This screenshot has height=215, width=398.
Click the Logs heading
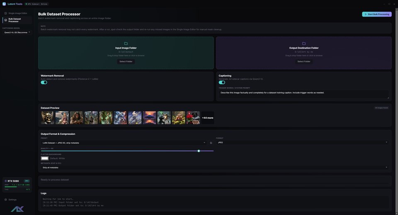(x=44, y=193)
